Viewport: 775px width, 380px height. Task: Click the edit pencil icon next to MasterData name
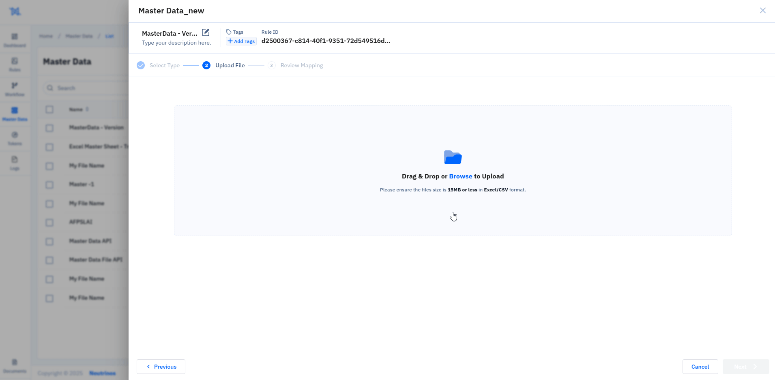pos(206,32)
